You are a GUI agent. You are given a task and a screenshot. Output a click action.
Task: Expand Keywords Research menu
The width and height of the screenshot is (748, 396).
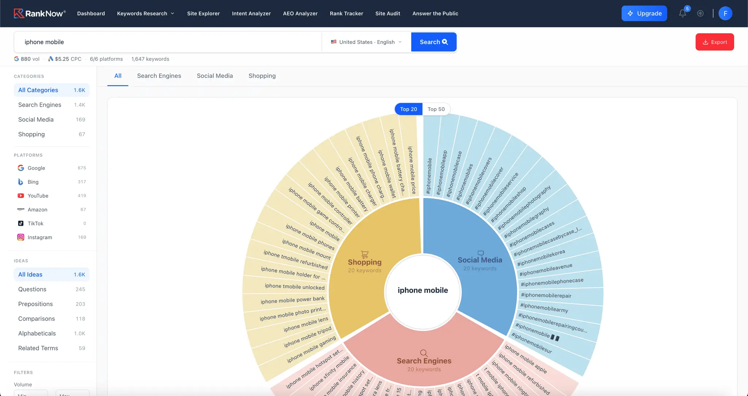coord(145,14)
